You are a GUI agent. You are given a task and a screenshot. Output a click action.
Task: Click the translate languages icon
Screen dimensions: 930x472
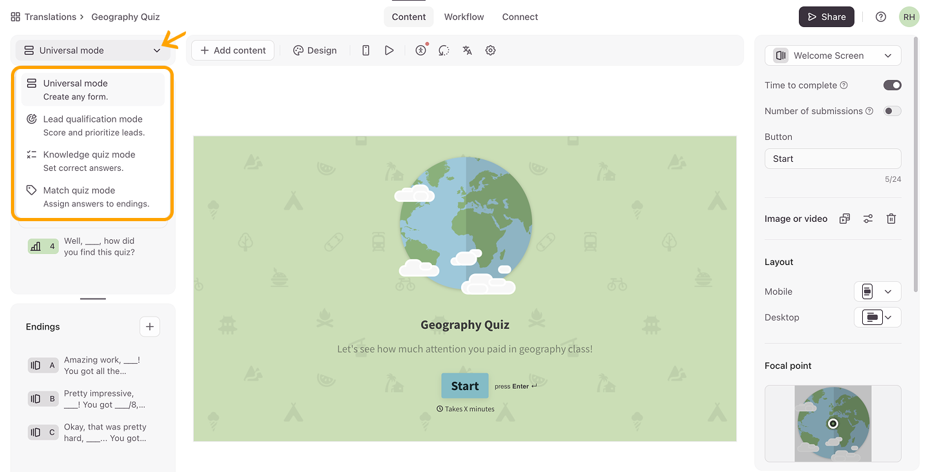tap(467, 50)
